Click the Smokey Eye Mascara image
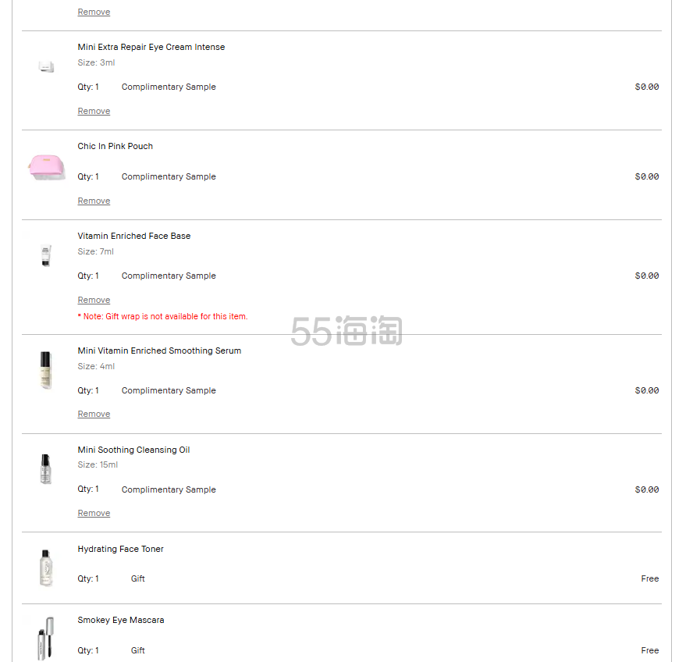Image resolution: width=693 pixels, height=662 pixels. 46,638
